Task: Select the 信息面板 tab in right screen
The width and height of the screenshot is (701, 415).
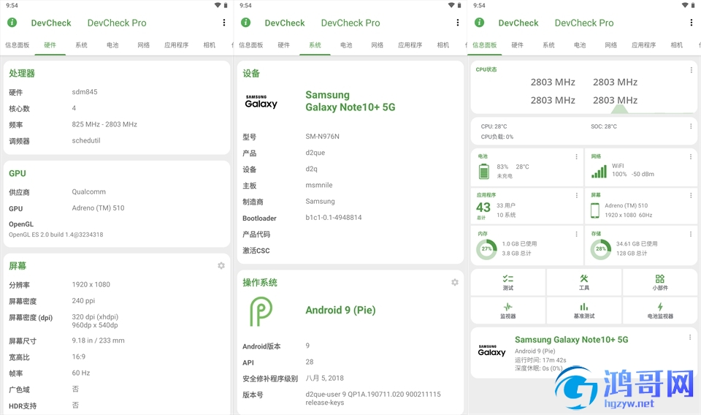Action: click(x=485, y=45)
